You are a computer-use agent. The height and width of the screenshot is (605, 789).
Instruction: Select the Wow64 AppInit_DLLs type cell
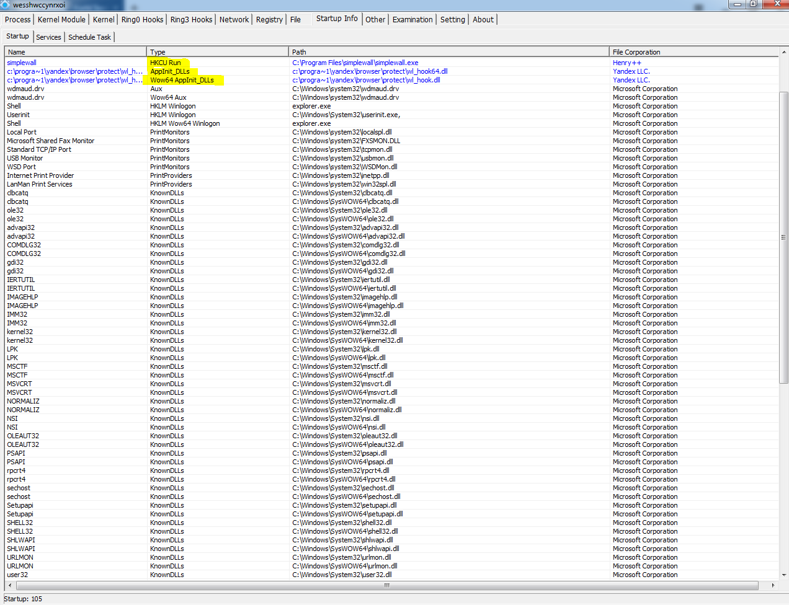point(182,80)
